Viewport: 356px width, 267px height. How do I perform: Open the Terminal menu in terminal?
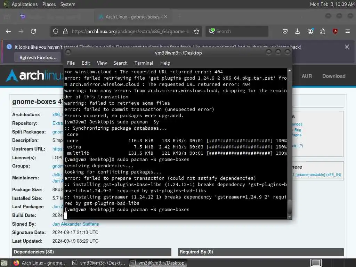click(x=144, y=63)
